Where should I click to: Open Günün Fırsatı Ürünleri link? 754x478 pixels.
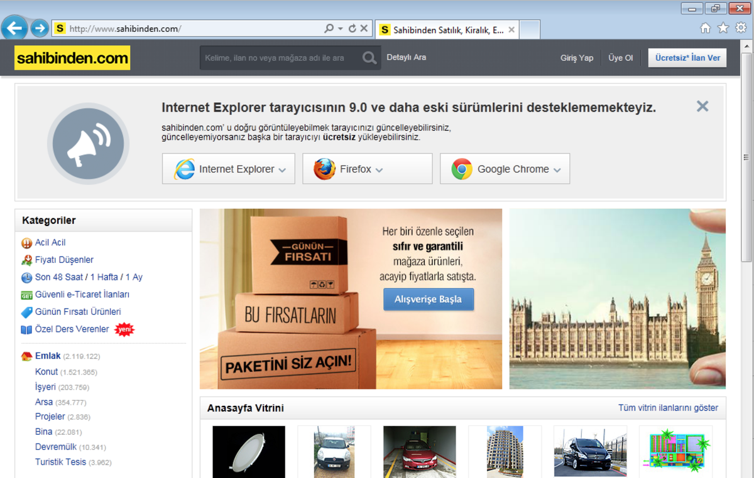pos(78,312)
